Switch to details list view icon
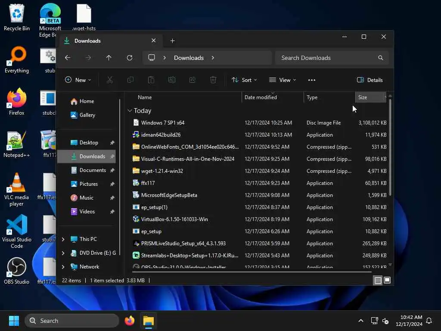Image resolution: width=441 pixels, height=331 pixels. pos(378,280)
